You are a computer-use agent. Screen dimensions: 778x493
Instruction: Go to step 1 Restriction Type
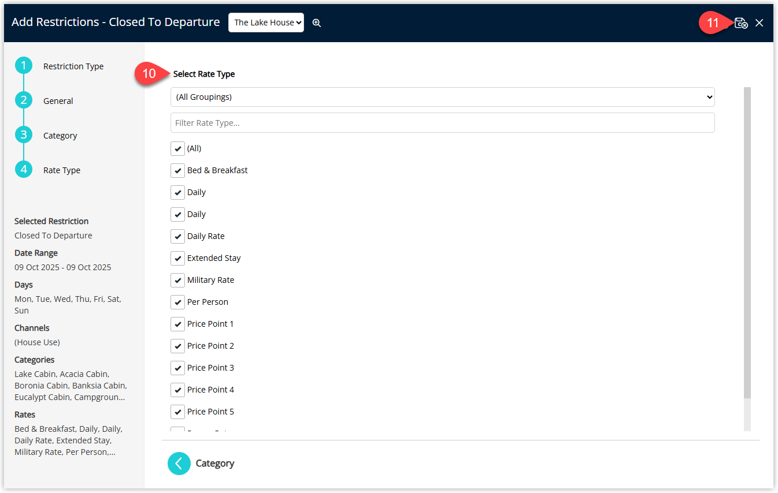pos(24,66)
